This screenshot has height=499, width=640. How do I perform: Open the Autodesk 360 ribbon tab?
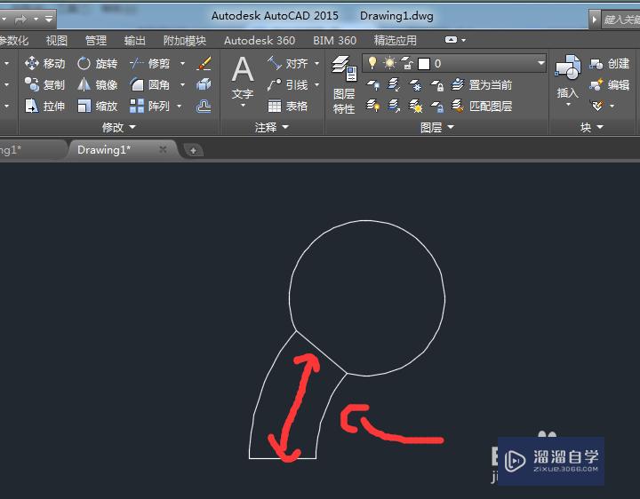click(x=260, y=40)
